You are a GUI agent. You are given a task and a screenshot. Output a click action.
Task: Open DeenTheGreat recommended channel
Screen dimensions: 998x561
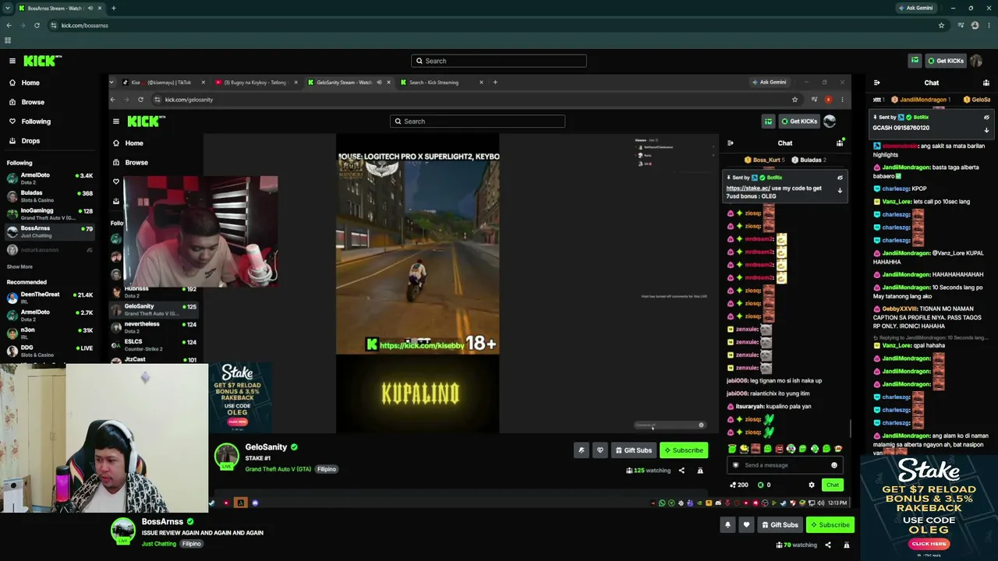coord(49,298)
